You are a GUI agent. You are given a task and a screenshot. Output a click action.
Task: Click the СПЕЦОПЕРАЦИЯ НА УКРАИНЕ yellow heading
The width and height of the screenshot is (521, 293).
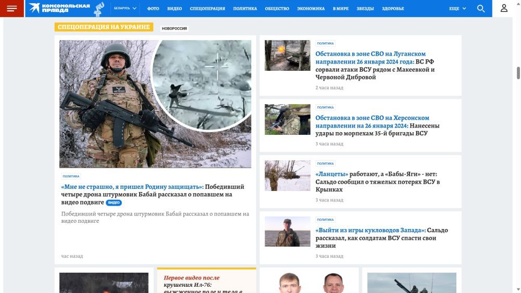pyautogui.click(x=104, y=27)
